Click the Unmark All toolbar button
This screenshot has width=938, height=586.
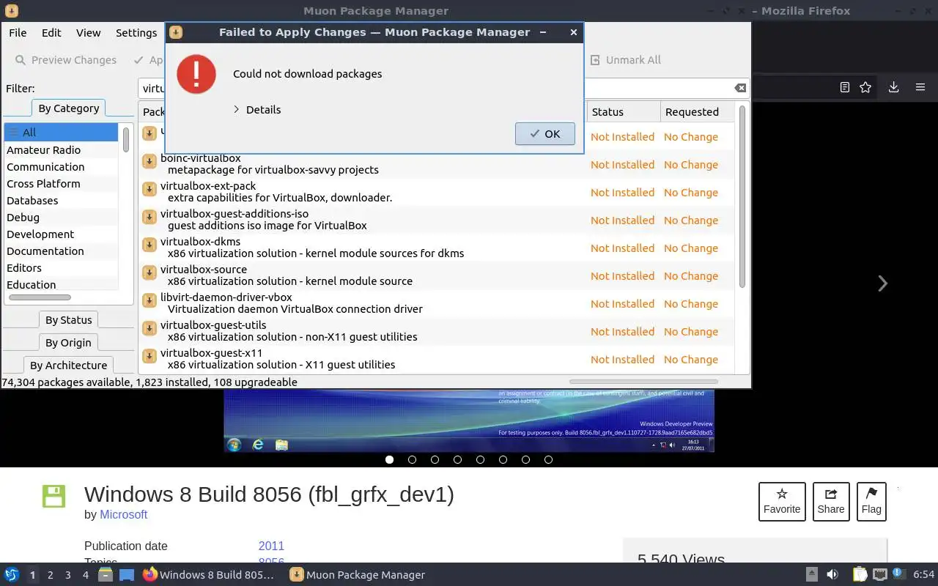coord(626,60)
